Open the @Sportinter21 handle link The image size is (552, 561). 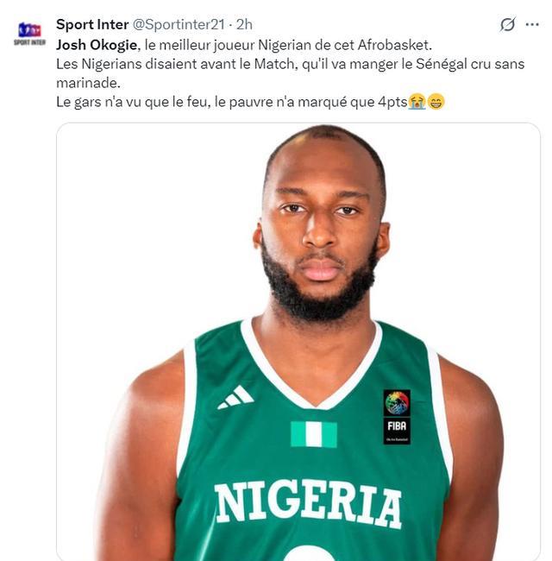point(179,25)
